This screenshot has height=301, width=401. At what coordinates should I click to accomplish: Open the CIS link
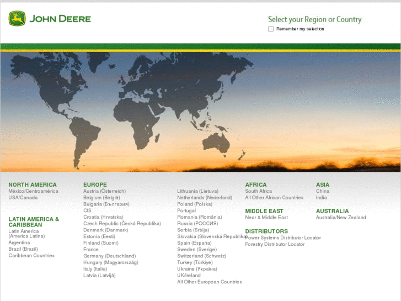pos(87,210)
